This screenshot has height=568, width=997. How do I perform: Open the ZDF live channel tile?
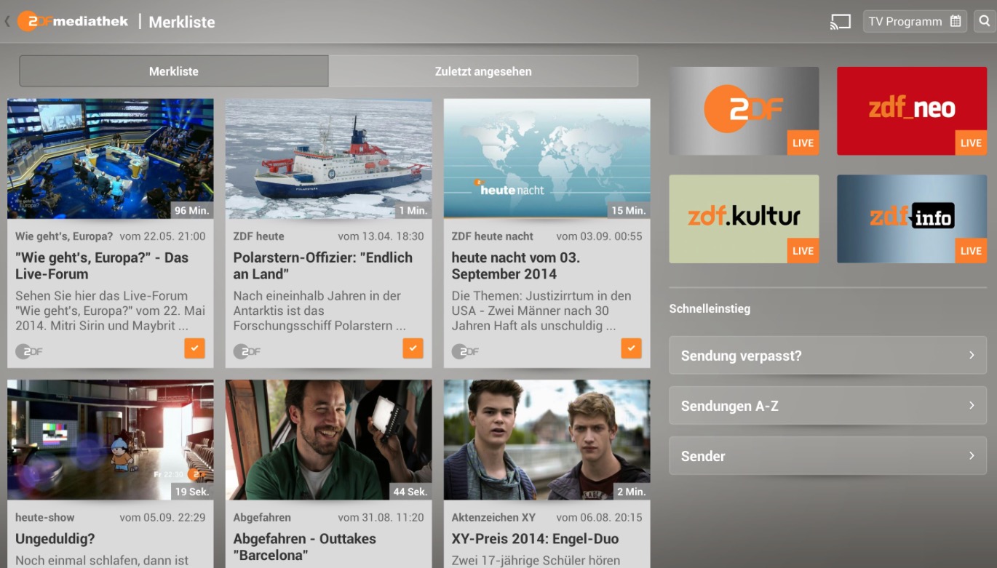tap(744, 111)
